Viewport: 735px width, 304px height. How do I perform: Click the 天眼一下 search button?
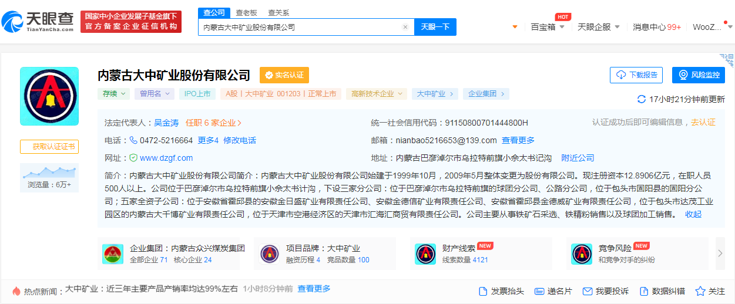click(435, 27)
